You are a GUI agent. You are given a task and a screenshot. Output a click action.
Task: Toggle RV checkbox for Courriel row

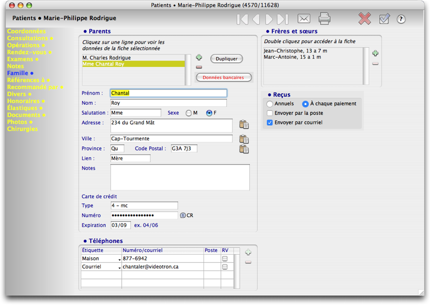pyautogui.click(x=225, y=267)
